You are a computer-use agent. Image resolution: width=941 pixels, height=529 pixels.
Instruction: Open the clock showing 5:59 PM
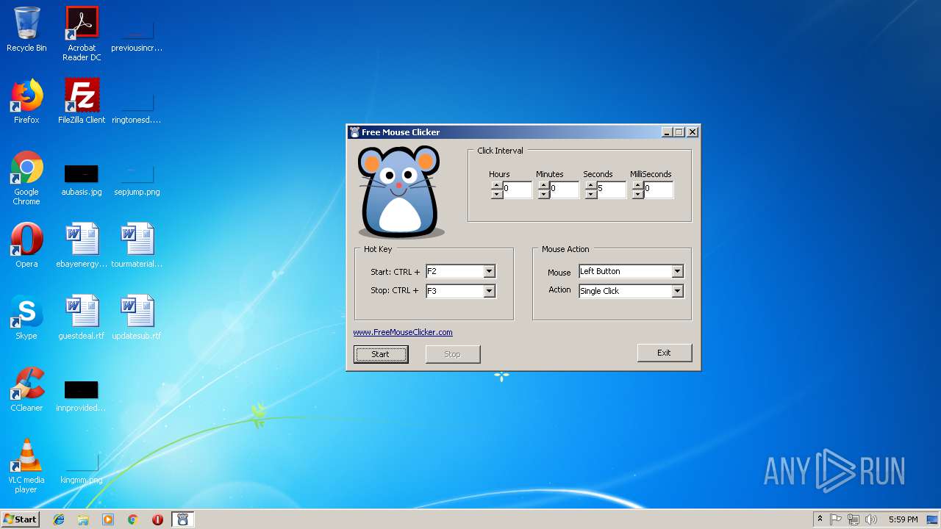pyautogui.click(x=903, y=519)
